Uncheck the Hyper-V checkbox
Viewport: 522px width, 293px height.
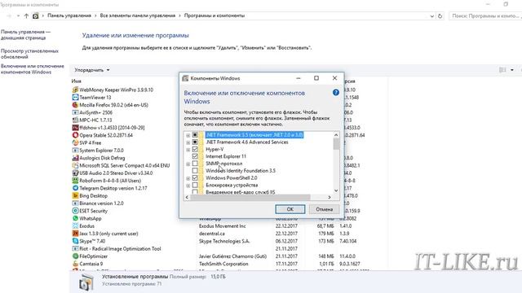tap(195, 149)
